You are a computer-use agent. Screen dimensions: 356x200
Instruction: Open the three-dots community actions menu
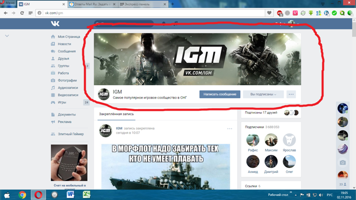click(x=291, y=94)
